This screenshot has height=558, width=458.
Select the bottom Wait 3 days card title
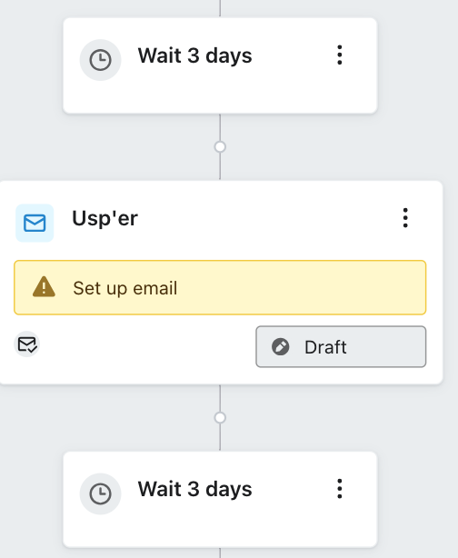(194, 489)
